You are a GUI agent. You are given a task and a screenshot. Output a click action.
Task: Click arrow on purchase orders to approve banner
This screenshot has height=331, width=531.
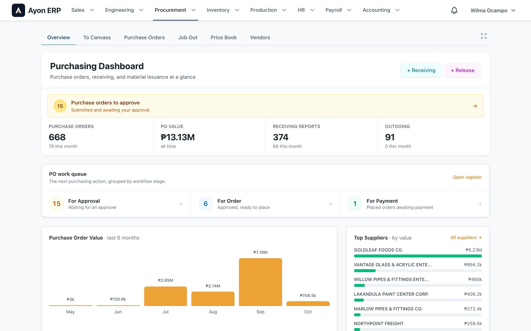coord(475,106)
